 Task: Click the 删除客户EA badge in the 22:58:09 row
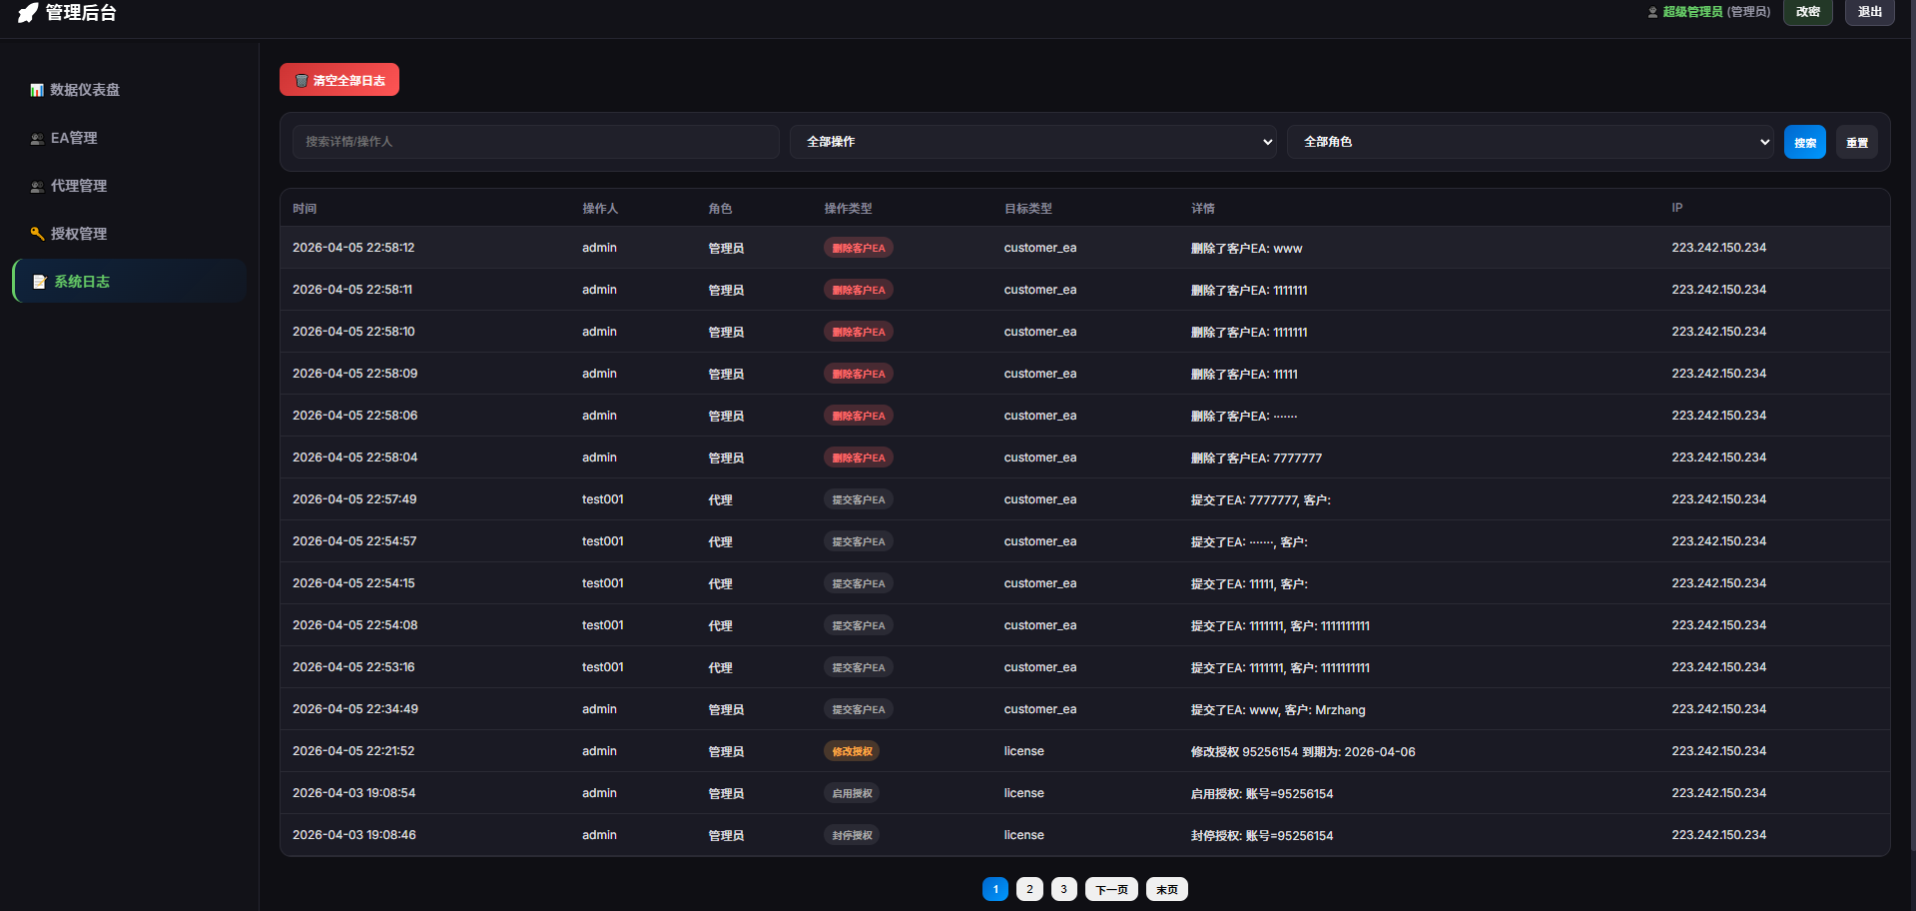pos(859,374)
